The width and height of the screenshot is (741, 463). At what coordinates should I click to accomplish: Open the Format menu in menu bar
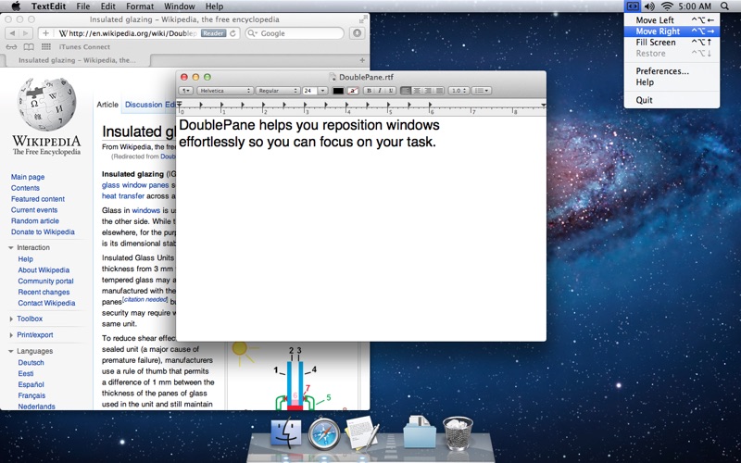140,6
